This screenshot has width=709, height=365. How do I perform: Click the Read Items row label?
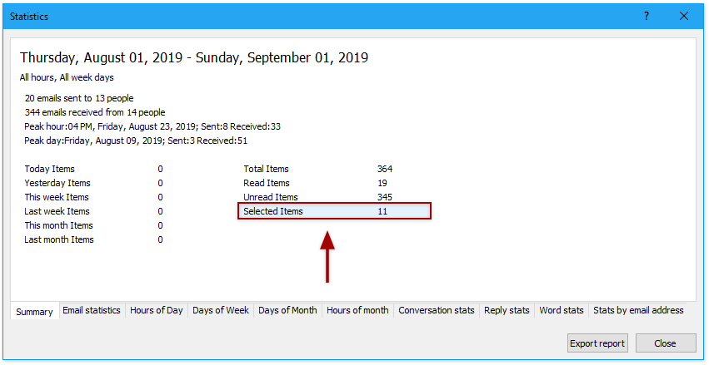coord(267,183)
